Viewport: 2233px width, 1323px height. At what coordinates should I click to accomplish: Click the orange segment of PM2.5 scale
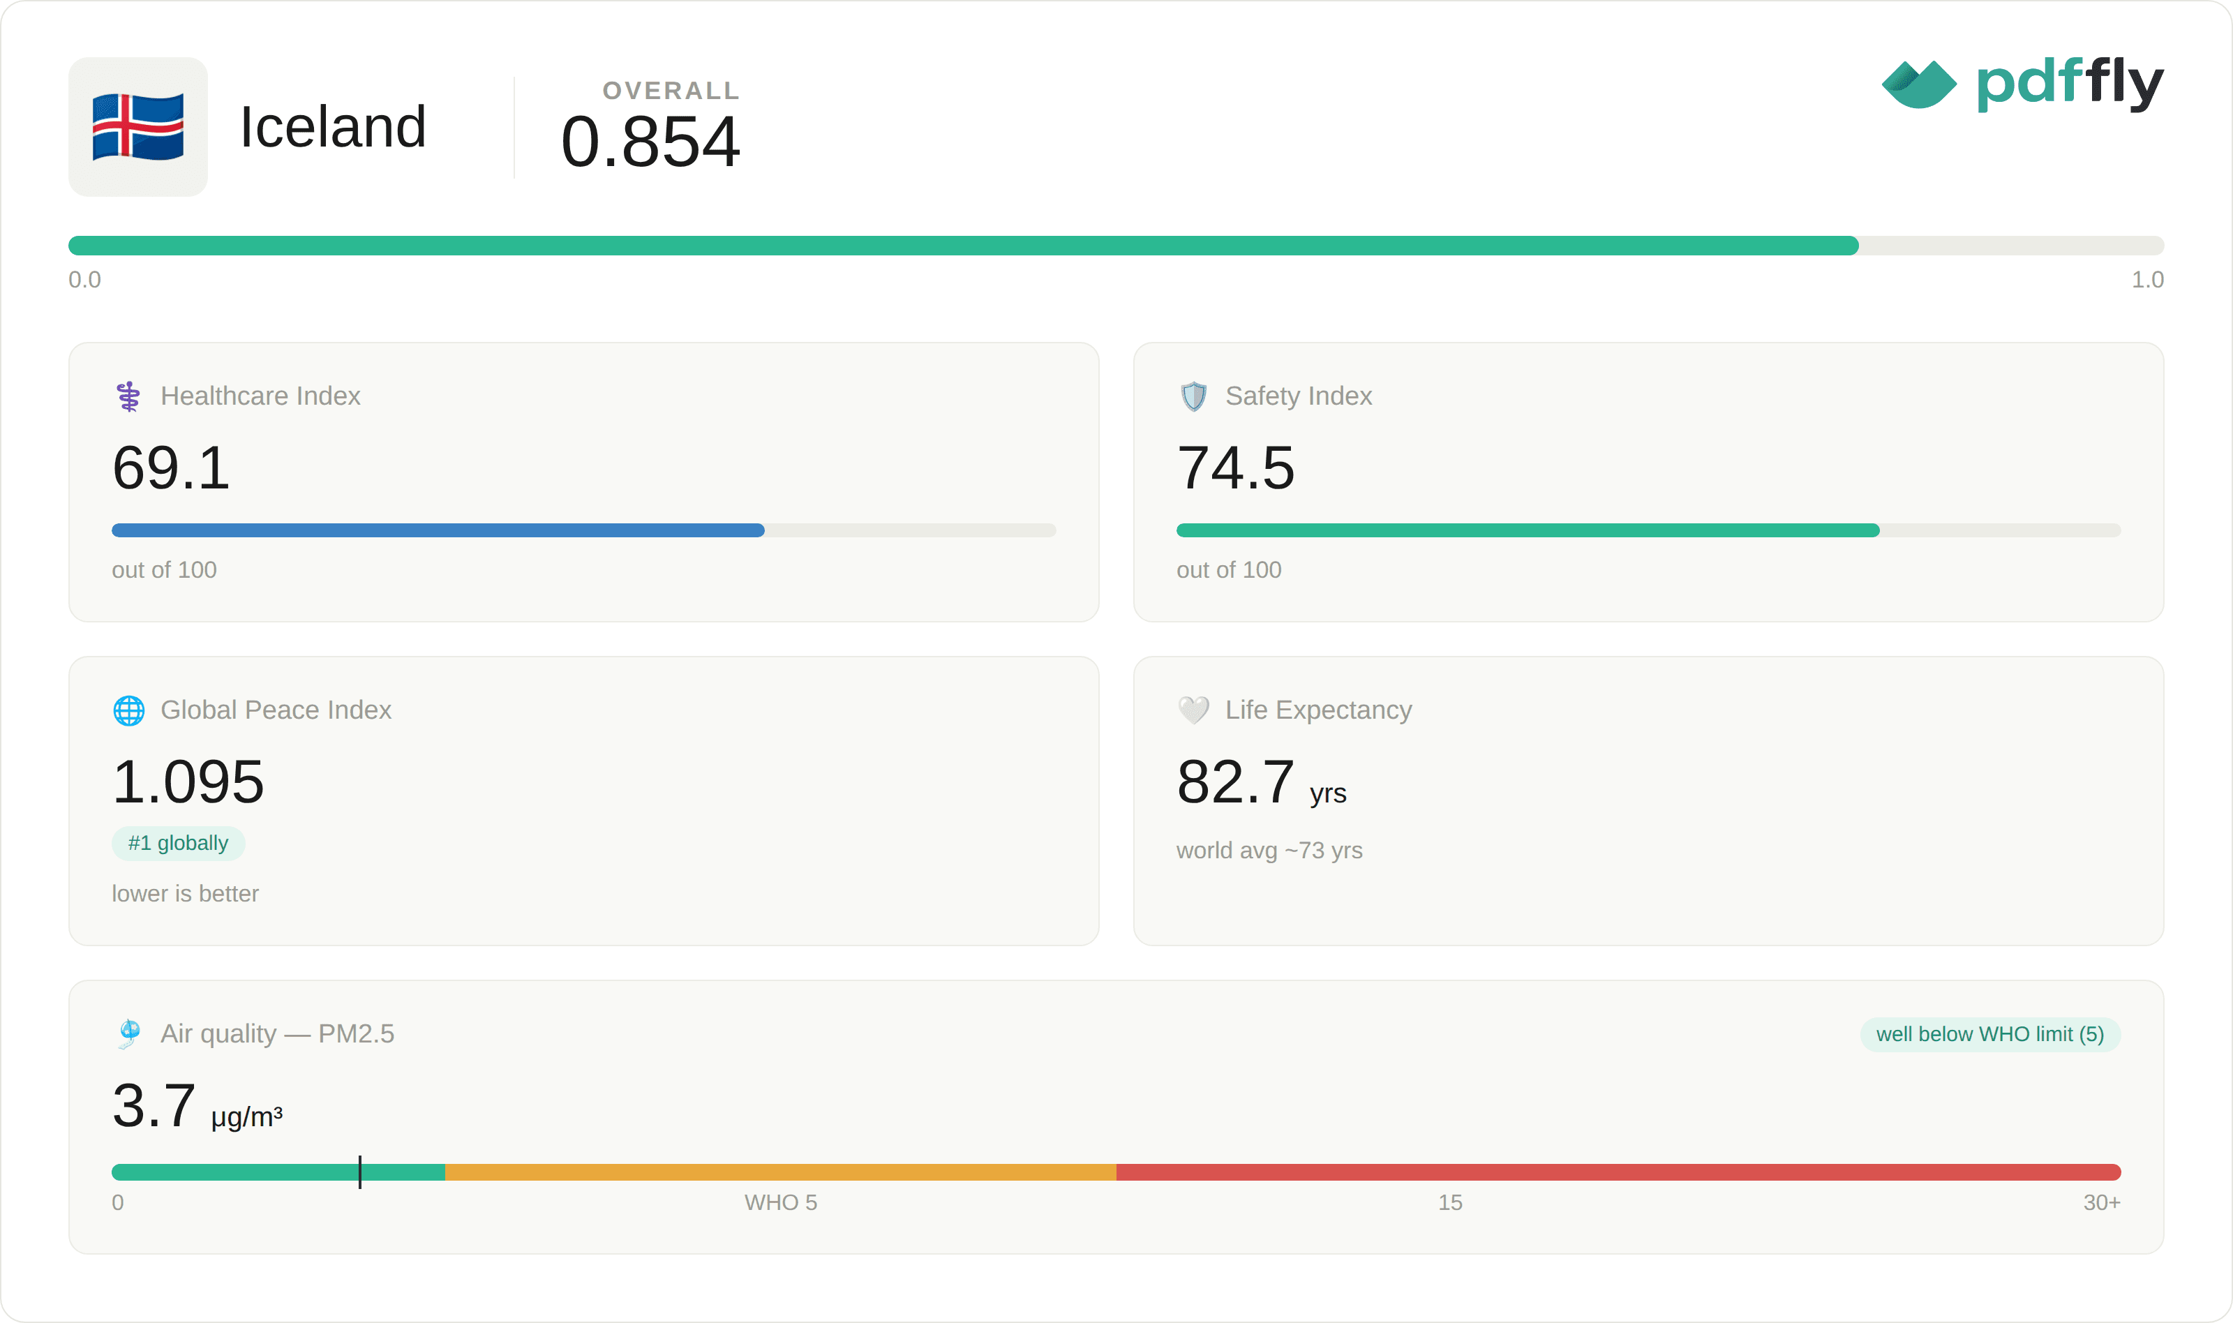coord(780,1172)
